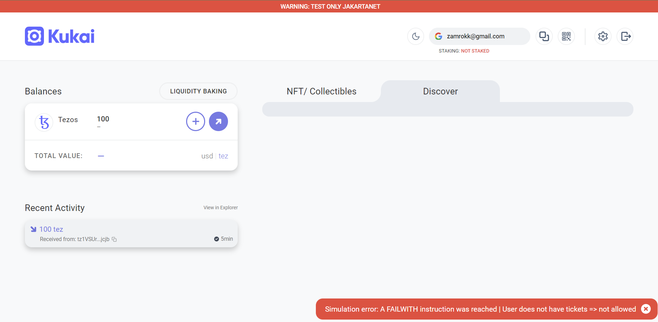Switch to NFT/ Collectibles tab
Image resolution: width=658 pixels, height=322 pixels.
tap(321, 91)
